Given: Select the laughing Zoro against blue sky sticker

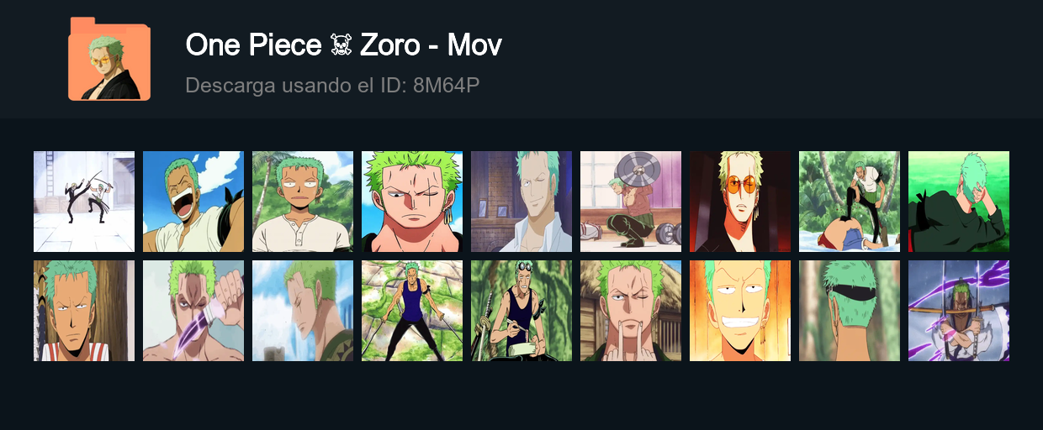Looking at the screenshot, I should [193, 202].
